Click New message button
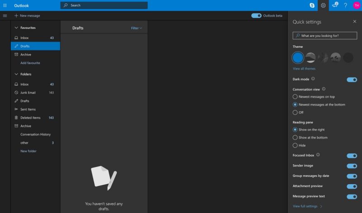 click(x=27, y=16)
